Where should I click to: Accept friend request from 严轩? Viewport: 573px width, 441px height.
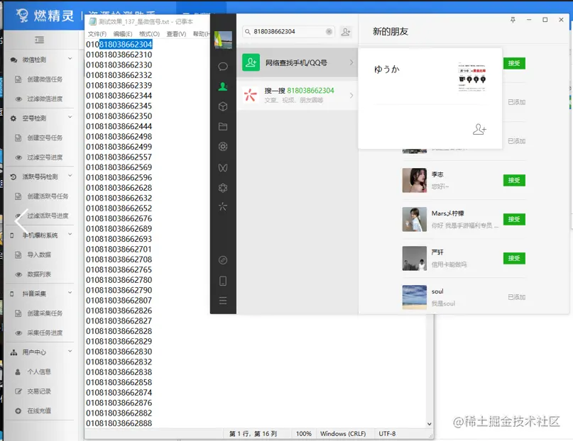(514, 258)
